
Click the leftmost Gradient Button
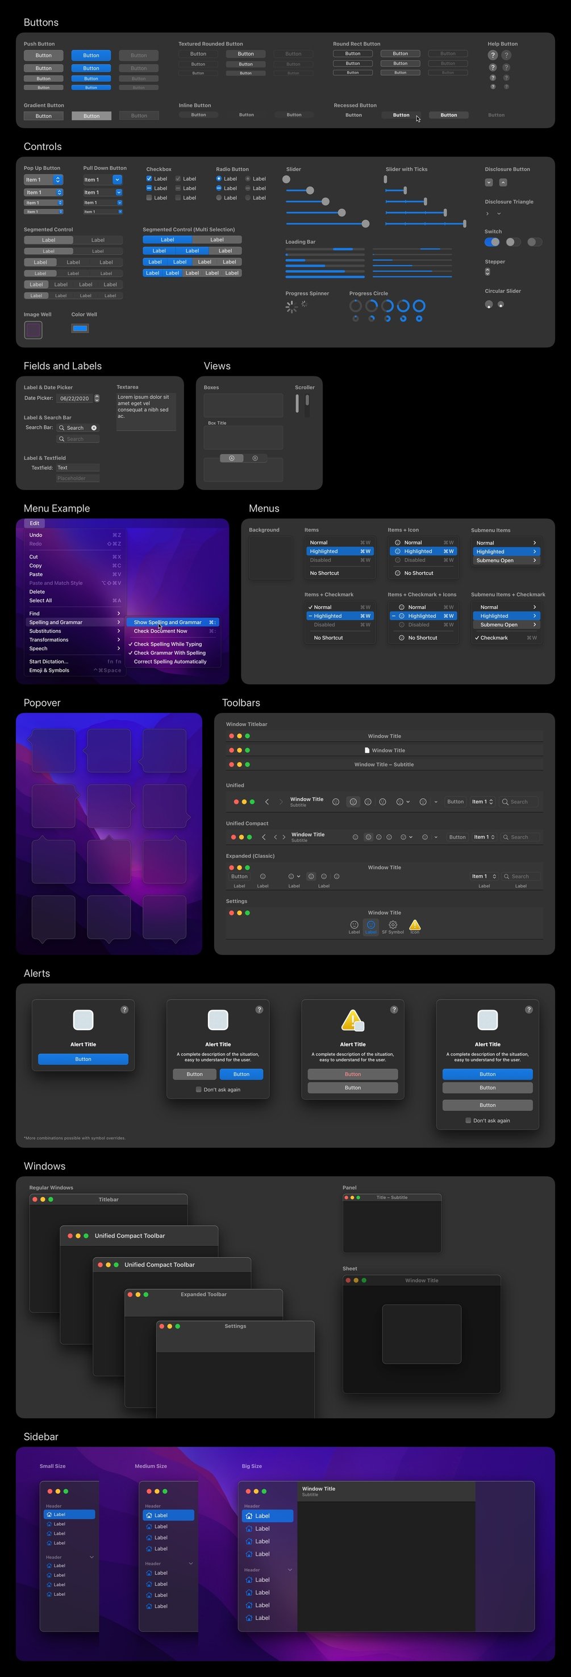click(44, 116)
